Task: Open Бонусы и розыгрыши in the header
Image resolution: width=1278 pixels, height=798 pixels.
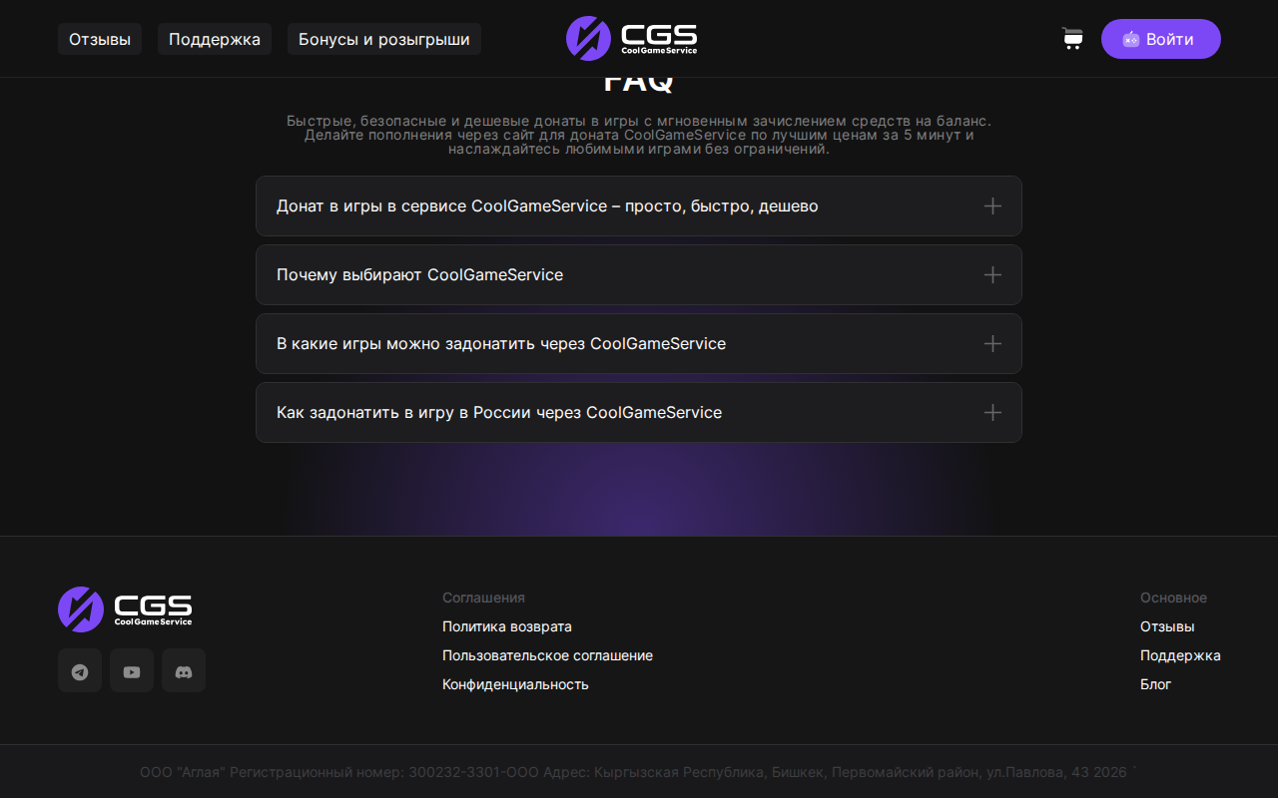Action: coord(384,39)
